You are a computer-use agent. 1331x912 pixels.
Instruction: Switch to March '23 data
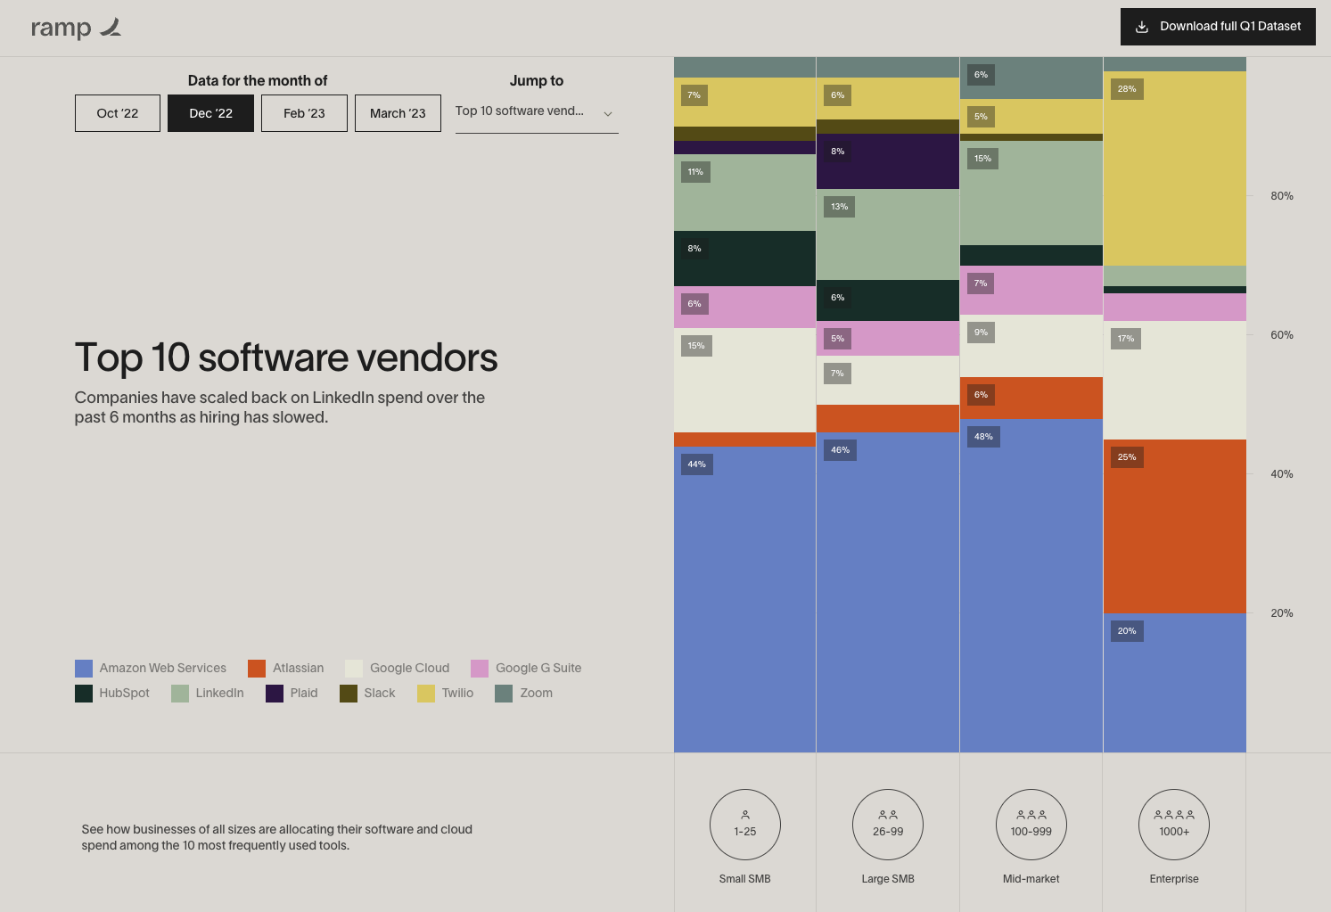398,113
